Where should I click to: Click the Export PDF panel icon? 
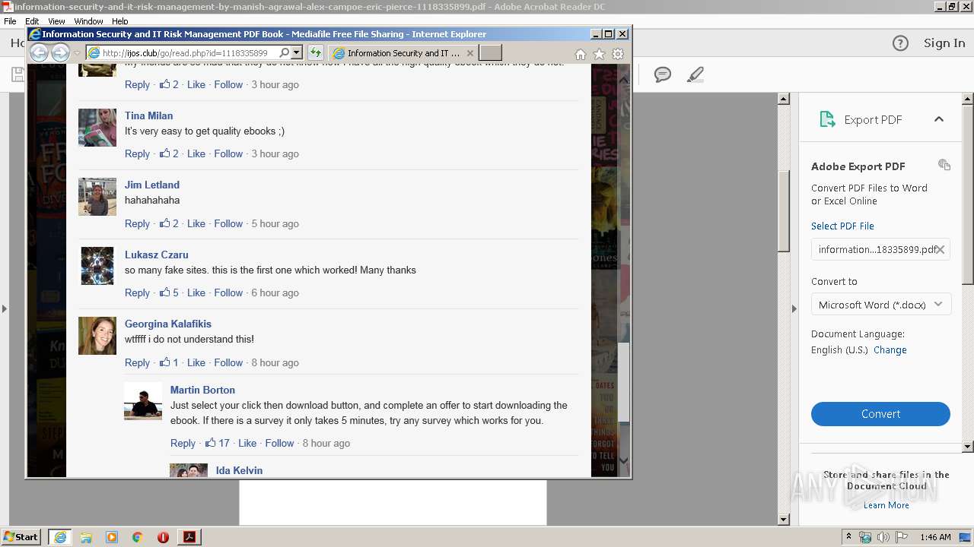827,119
